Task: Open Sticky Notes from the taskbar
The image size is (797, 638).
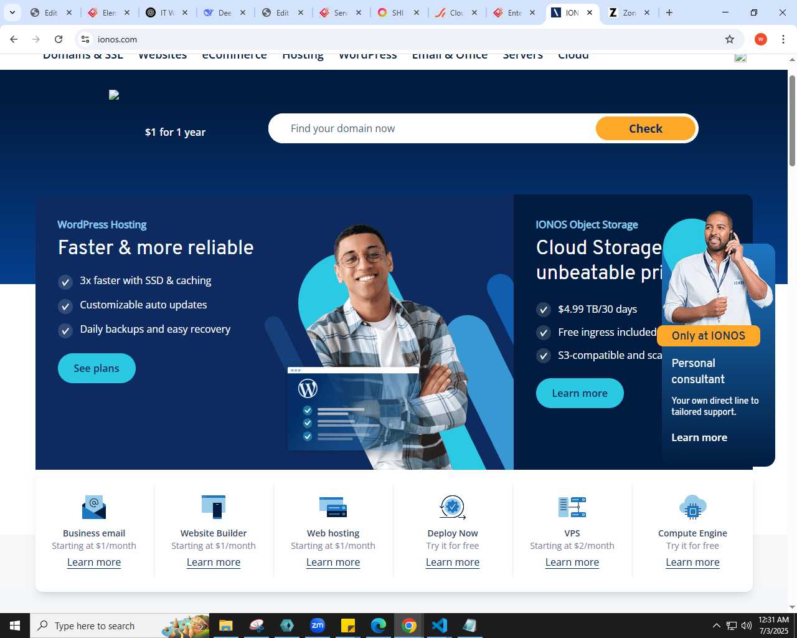Action: 348,626
